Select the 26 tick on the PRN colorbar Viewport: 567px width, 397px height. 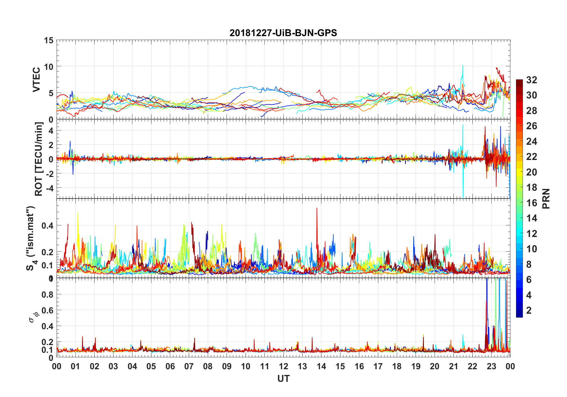click(x=532, y=126)
